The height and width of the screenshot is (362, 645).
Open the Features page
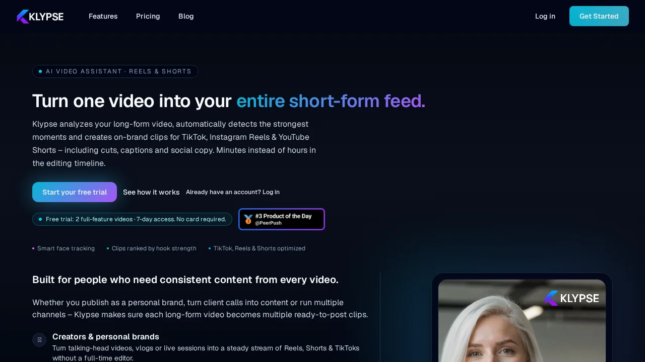coord(103,16)
